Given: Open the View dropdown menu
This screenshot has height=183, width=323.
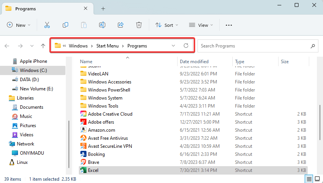Looking at the screenshot, I should (199, 25).
